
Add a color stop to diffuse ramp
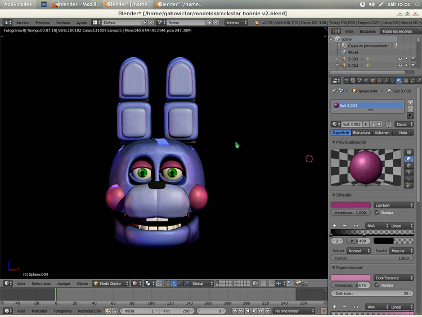(335, 226)
